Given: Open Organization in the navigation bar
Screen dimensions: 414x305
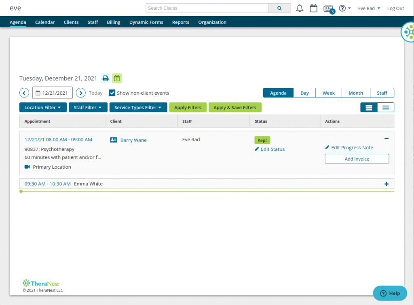Looking at the screenshot, I should point(212,22).
